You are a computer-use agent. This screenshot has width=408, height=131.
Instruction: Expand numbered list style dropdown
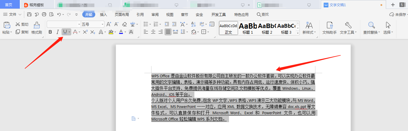160,24
